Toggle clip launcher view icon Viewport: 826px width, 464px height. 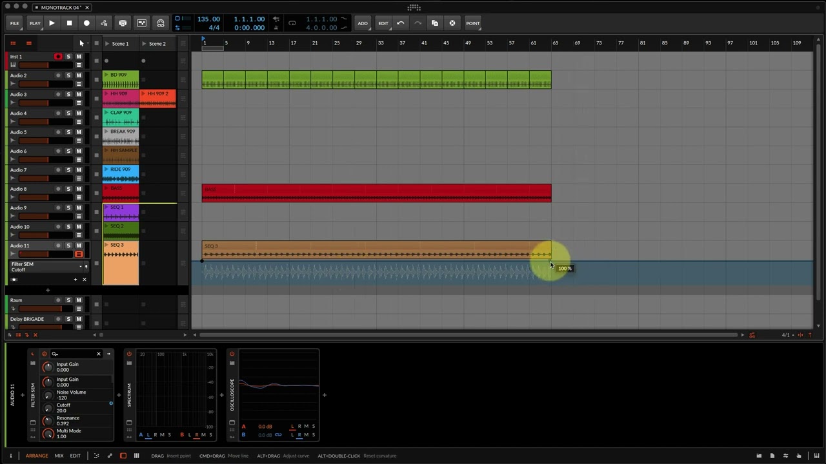tap(12, 43)
